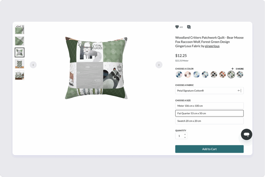
Task: Open the gingerlous designer link
Action: 212,46
